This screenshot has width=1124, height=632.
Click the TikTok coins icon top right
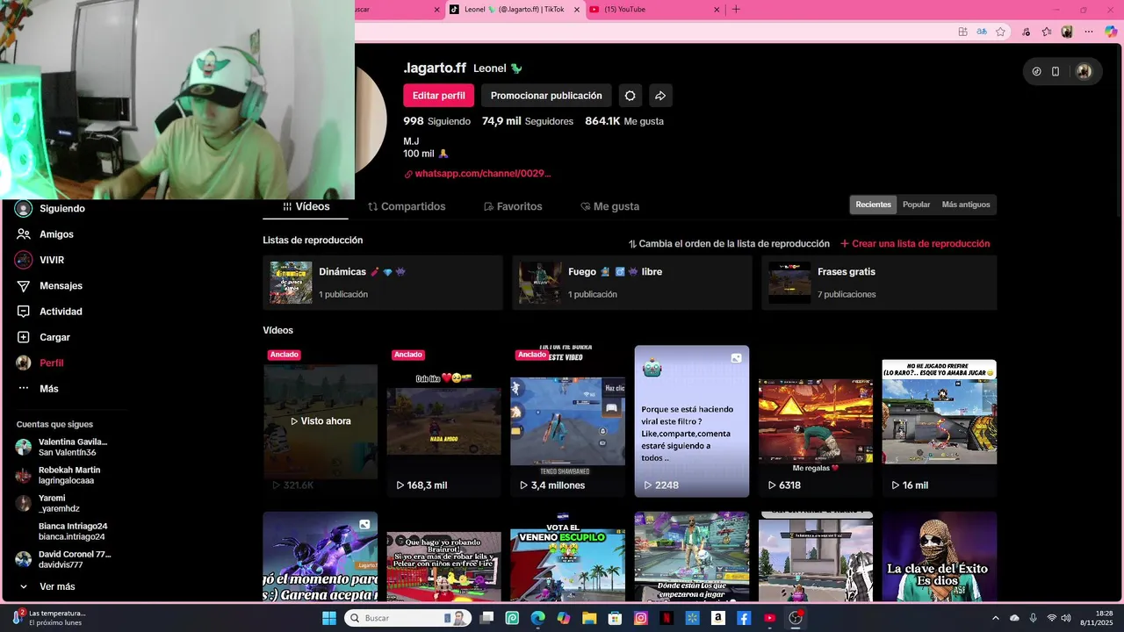coord(1036,72)
